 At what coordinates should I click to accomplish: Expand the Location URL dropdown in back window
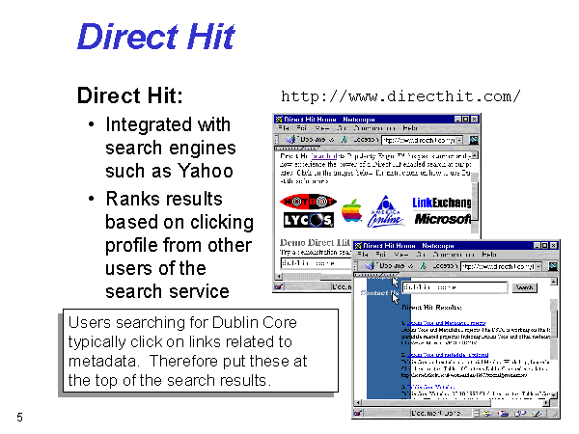pyautogui.click(x=459, y=140)
